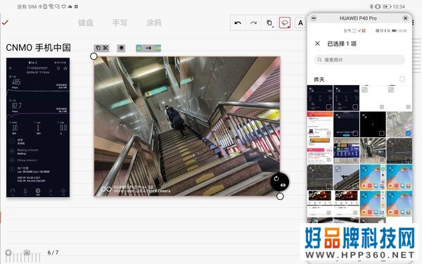Click the rotate arrow in the black circle
The width and height of the screenshot is (422, 264).
tap(276, 178)
